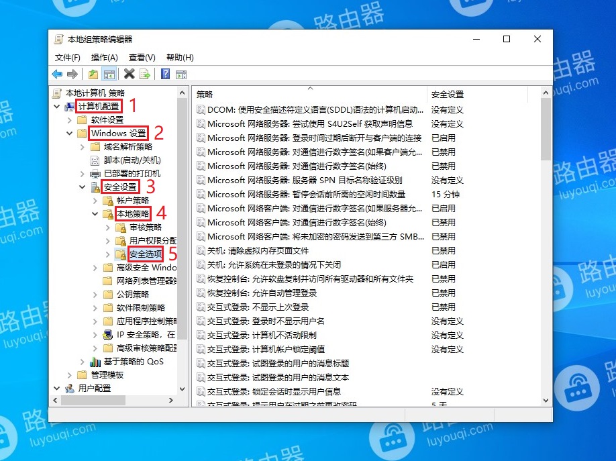Open the 文件(F) menu
Screen dimensions: 616x461
tap(68, 58)
